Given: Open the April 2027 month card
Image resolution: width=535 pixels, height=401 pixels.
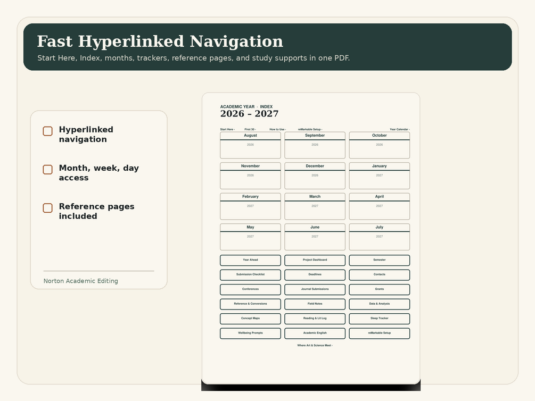Looking at the screenshot, I should (x=380, y=206).
